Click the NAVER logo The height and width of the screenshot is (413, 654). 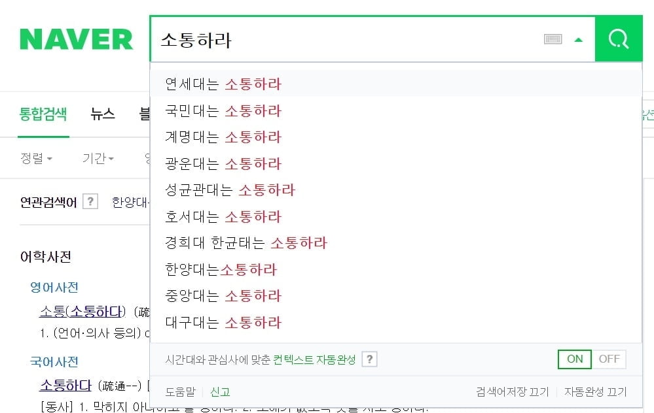click(x=77, y=40)
